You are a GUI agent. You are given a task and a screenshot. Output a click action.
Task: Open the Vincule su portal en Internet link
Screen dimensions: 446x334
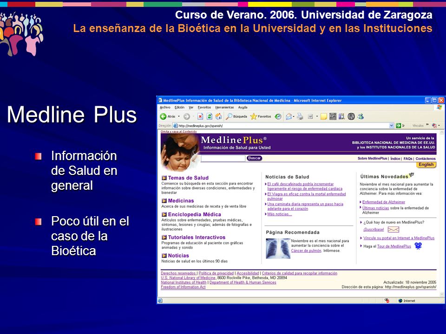(x=399, y=238)
